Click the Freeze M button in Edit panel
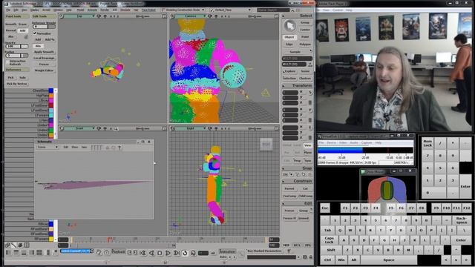Viewport: 475px width, 267px height. (289, 218)
